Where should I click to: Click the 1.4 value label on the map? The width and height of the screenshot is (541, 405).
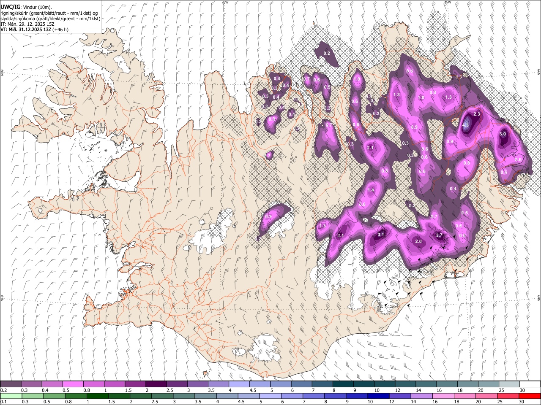tap(371, 190)
